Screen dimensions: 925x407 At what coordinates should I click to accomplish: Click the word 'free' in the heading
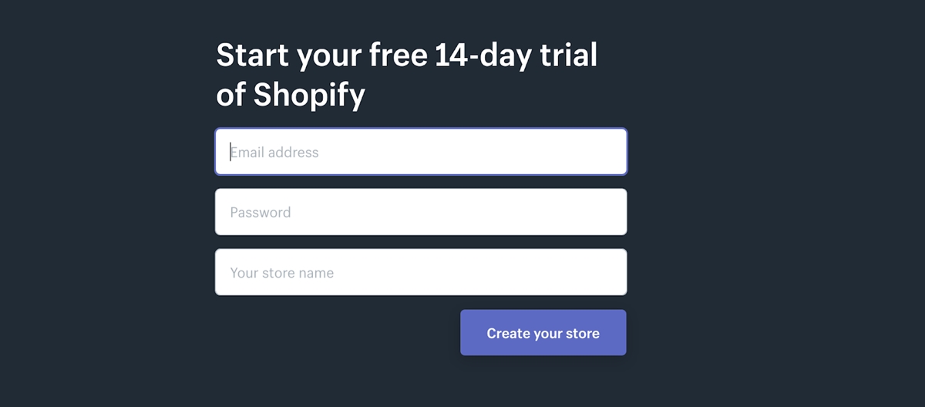pos(399,55)
